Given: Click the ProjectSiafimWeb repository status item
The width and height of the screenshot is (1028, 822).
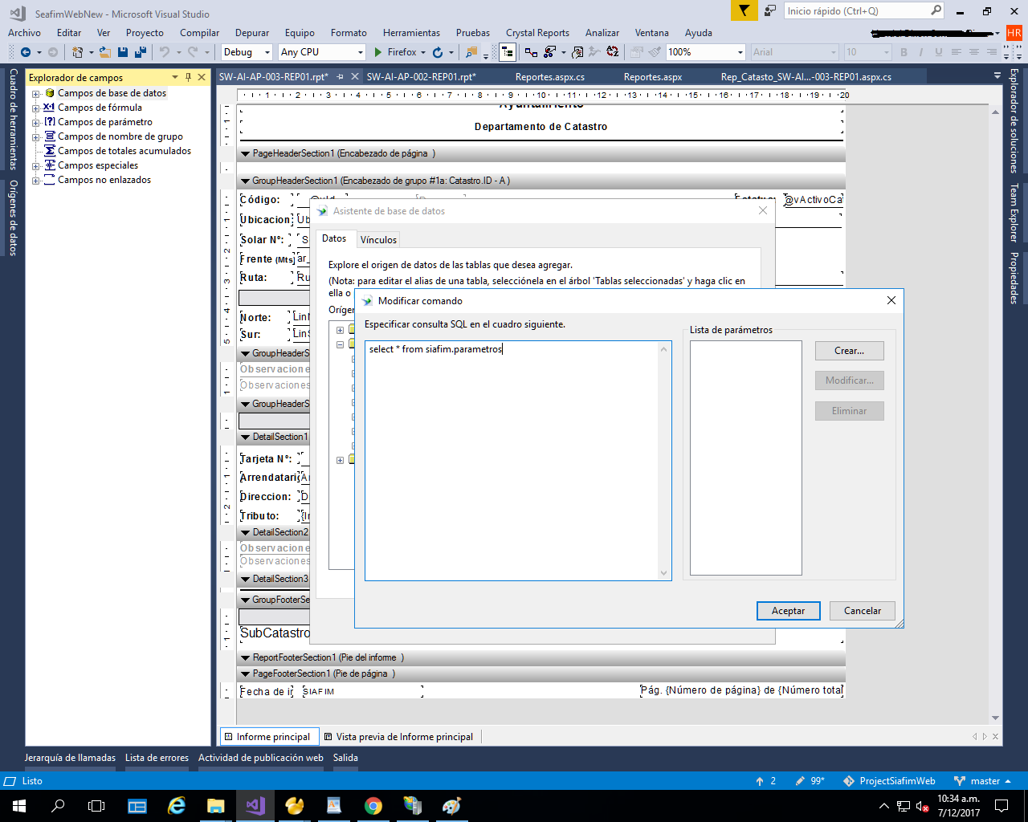Looking at the screenshot, I should (889, 781).
